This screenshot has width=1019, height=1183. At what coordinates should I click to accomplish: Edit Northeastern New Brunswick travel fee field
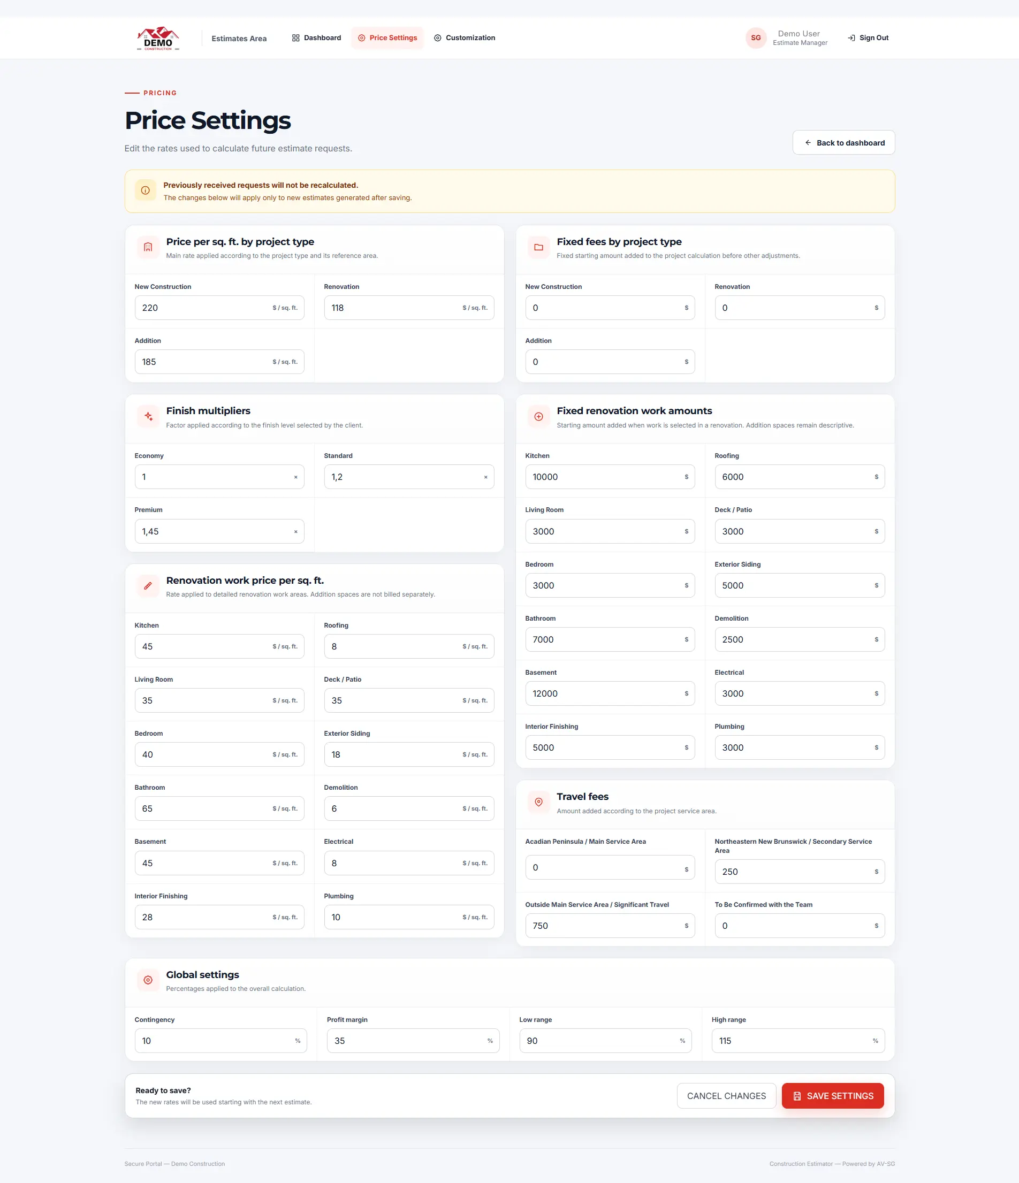pos(800,872)
